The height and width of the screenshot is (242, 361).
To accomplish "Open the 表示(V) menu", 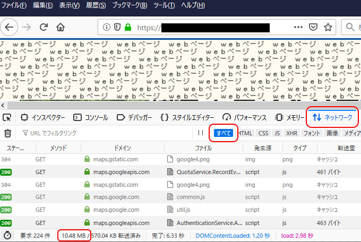I will tap(70, 5).
